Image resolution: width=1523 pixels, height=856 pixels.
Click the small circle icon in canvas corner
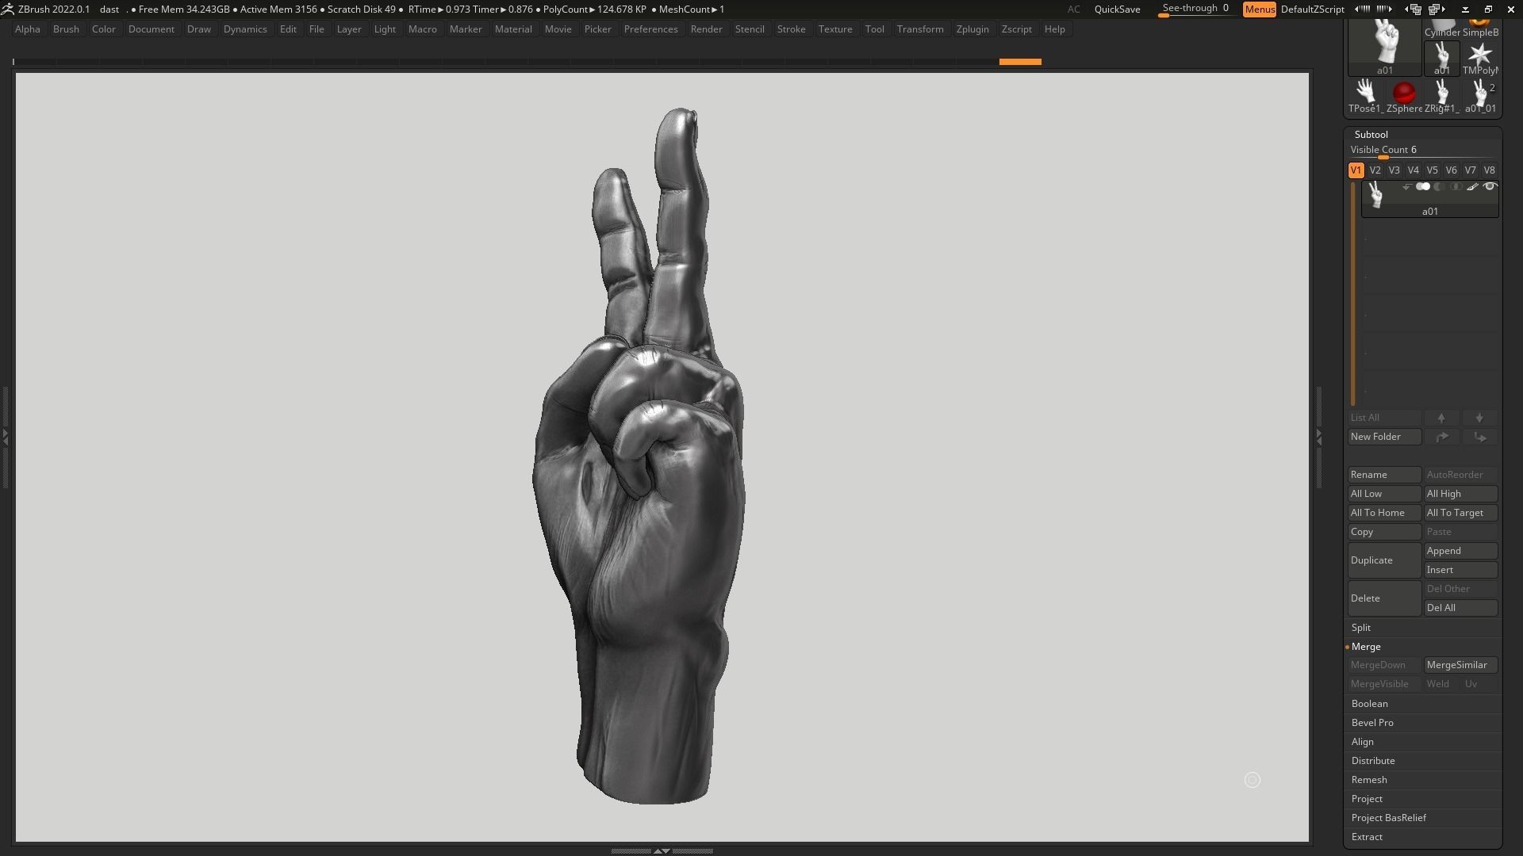pyautogui.click(x=1252, y=780)
